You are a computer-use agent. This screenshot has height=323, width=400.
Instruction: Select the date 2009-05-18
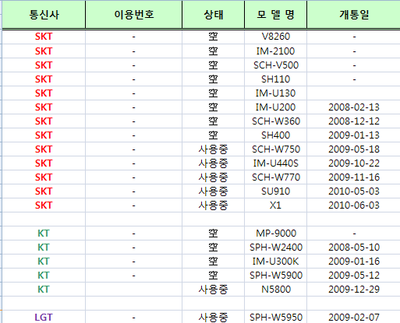[354, 149]
